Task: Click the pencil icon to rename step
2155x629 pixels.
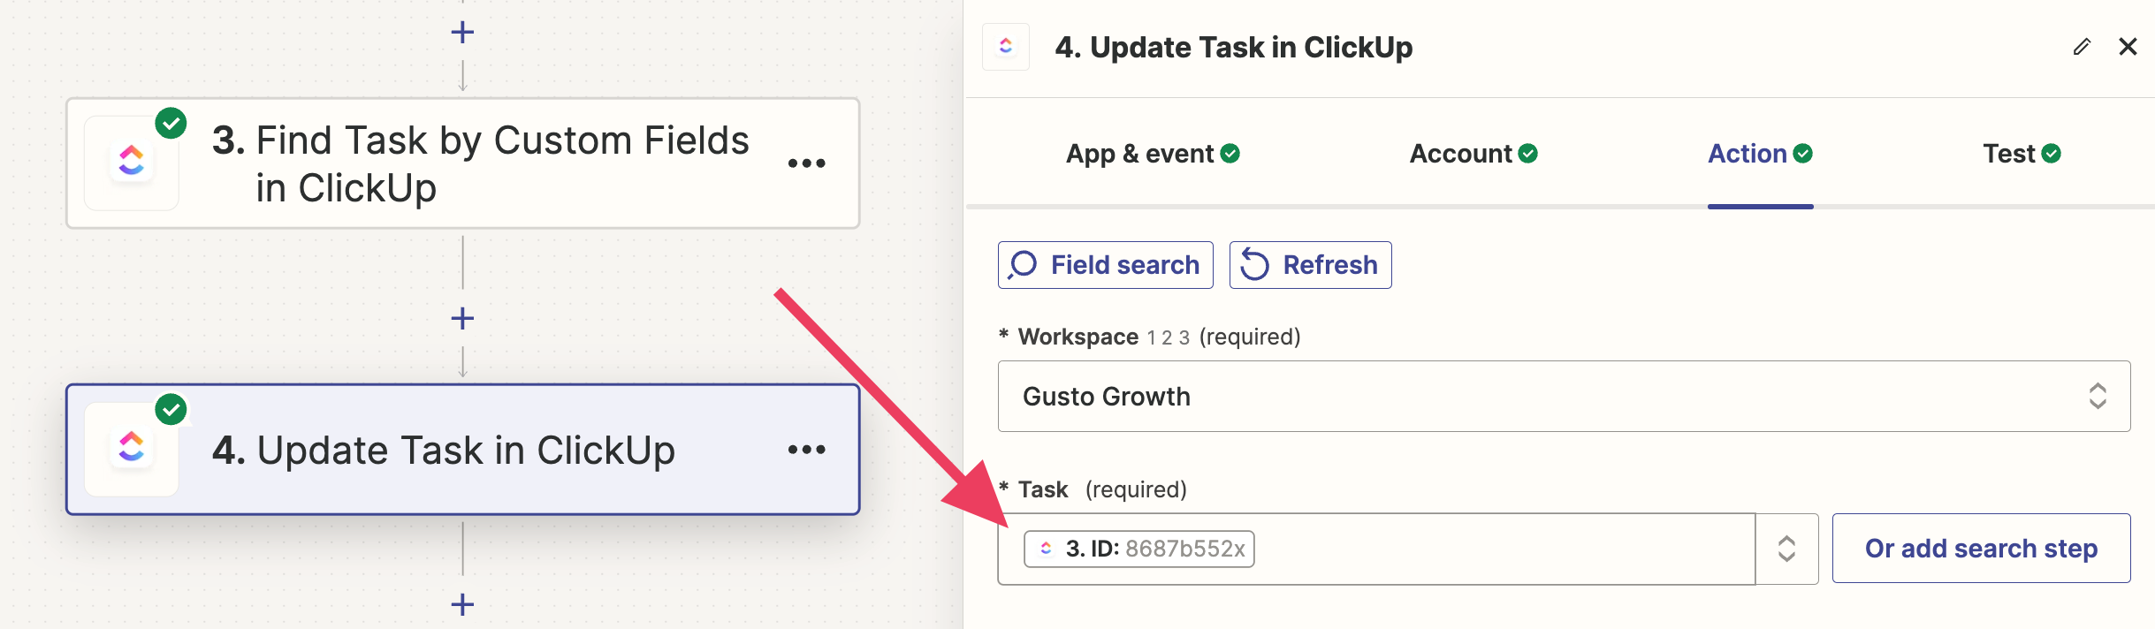Action: [x=2082, y=47]
